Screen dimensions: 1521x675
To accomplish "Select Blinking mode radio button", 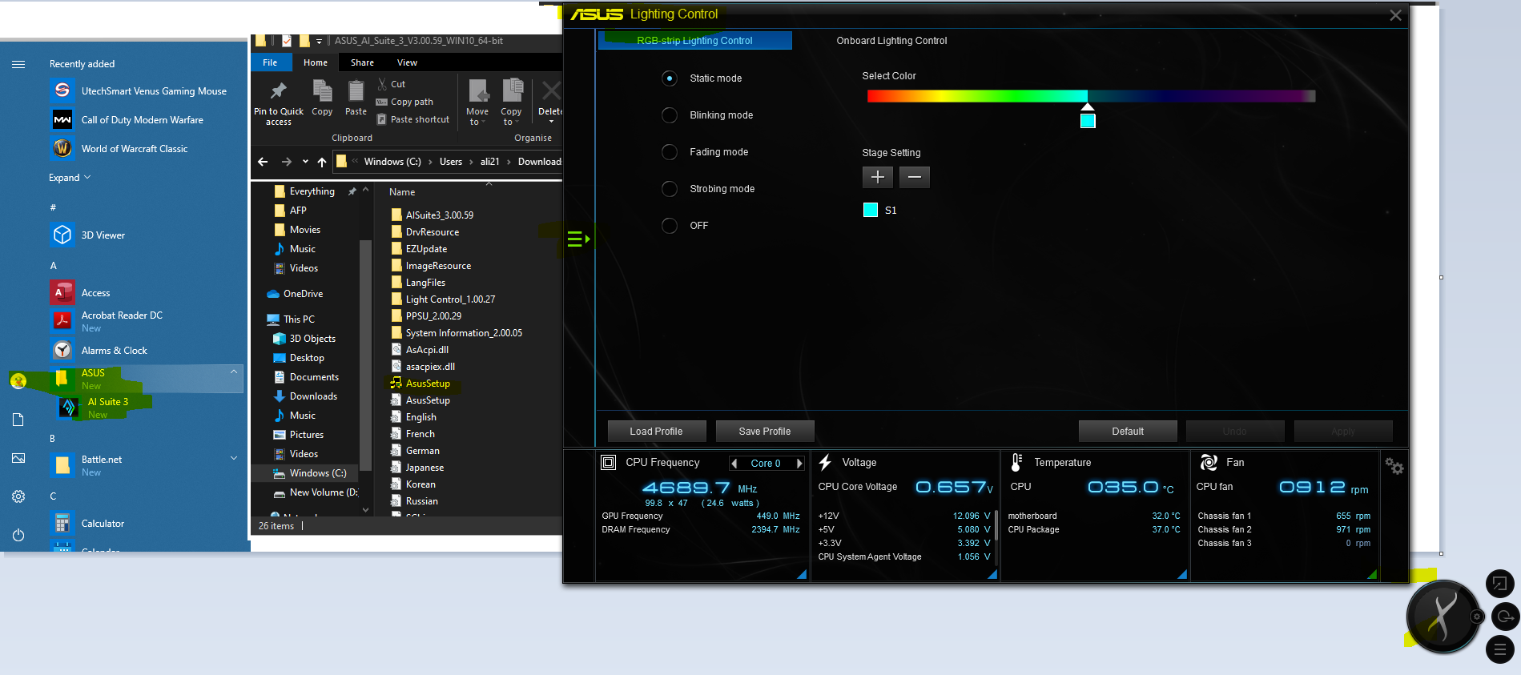I will 670,115.
